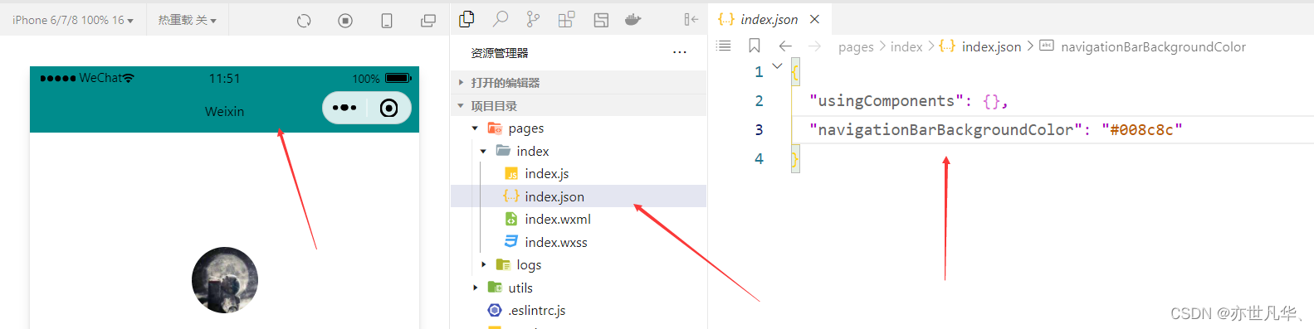Viewport: 1314px width, 329px height.
Task: Click the round avatar image in simulator
Action: click(225, 280)
